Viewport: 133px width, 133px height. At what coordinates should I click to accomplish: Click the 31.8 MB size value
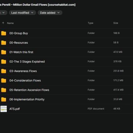(x=118, y=99)
